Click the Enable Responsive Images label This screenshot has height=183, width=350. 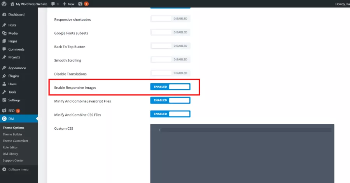pos(75,88)
